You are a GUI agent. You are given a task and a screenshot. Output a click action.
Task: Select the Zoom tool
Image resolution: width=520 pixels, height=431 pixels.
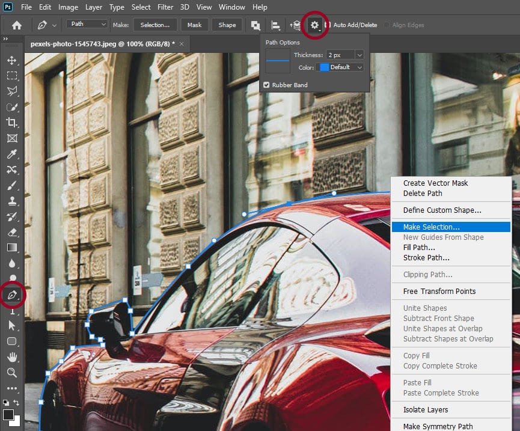12,372
